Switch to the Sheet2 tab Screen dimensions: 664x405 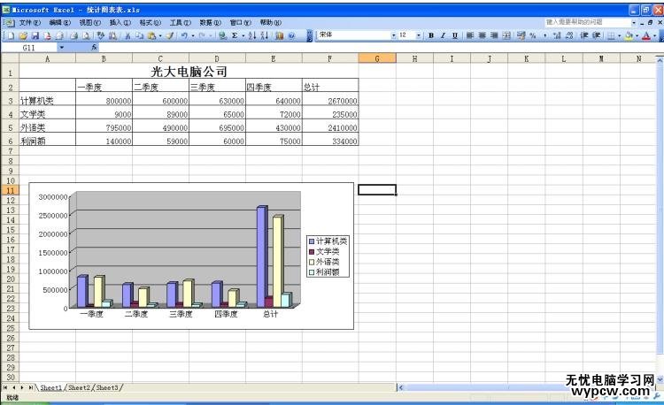coord(79,387)
